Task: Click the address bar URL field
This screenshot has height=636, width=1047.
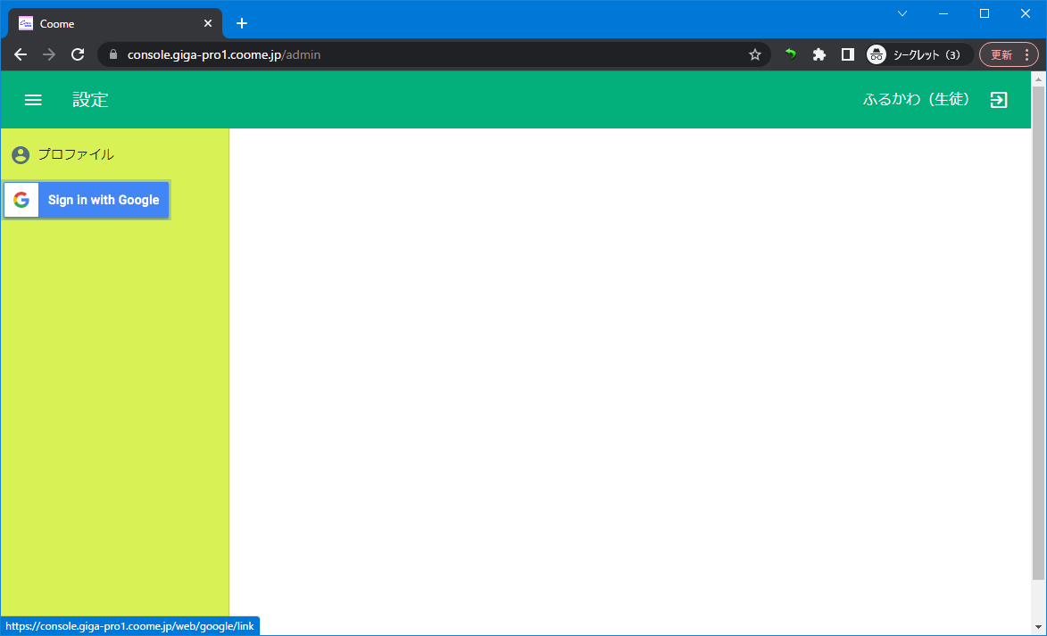Action: pyautogui.click(x=428, y=54)
